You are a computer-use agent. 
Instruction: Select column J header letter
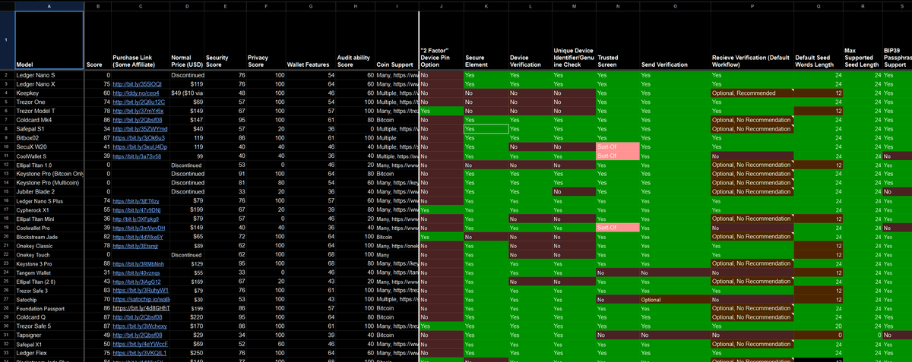441,5
